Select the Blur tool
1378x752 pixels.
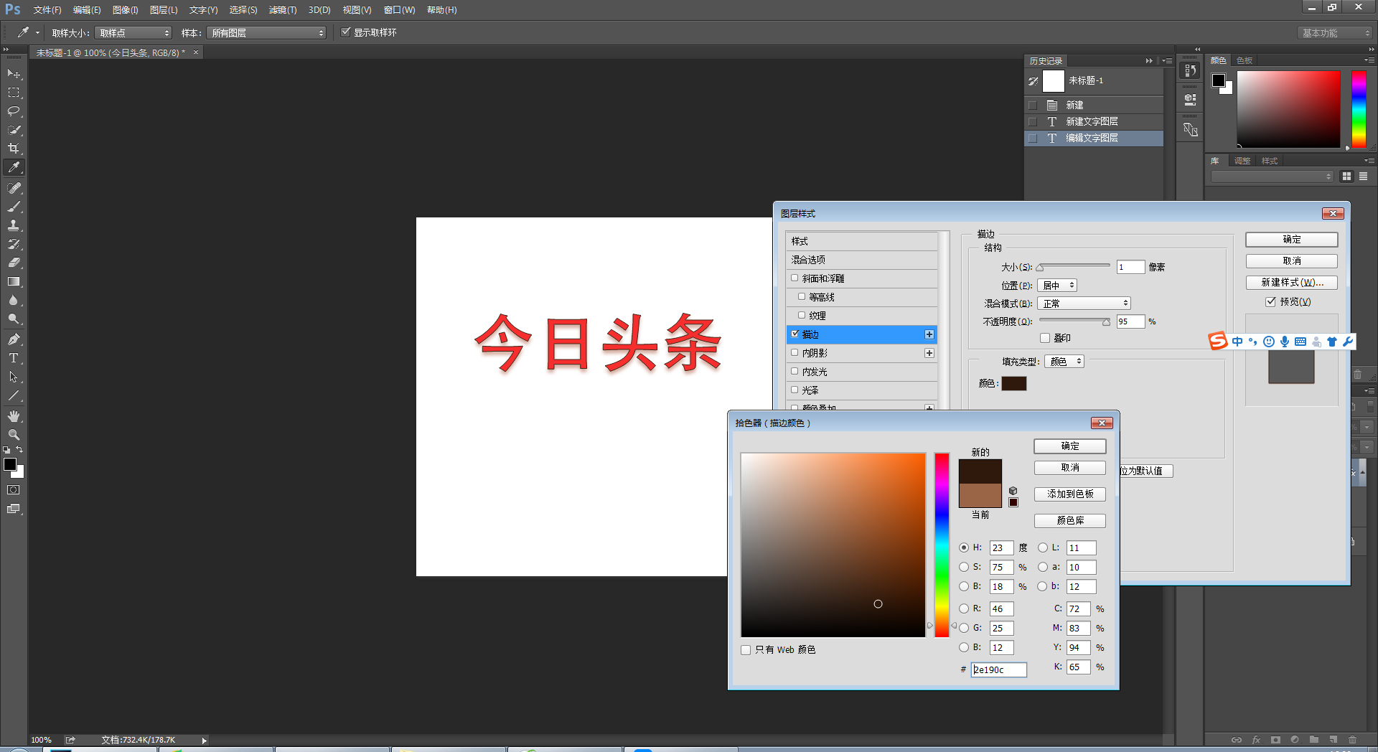click(x=14, y=300)
